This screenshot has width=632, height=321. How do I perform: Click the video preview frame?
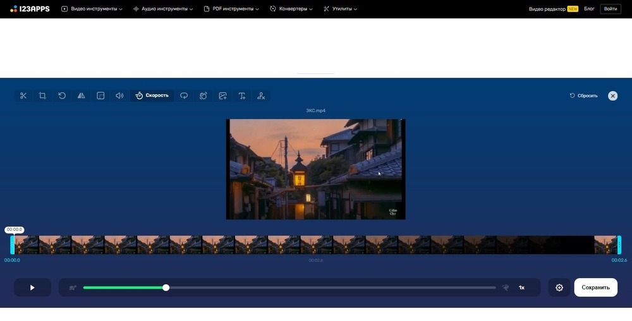[x=315, y=169]
